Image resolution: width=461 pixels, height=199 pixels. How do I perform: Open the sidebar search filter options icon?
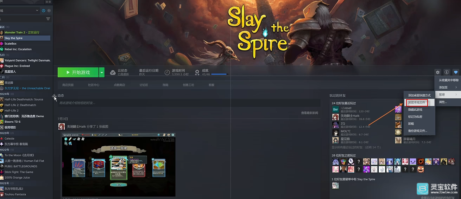tap(48, 19)
